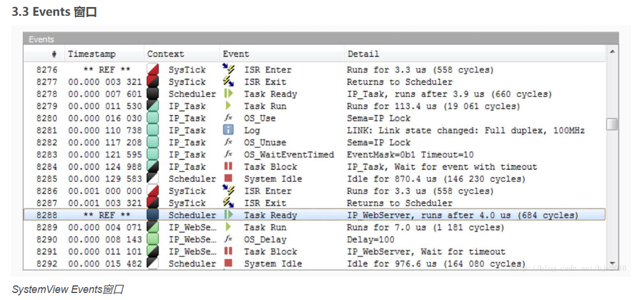Screen dimensions: 634x300
Task: Click the Scheduler swatch in row 8285
Action: pyautogui.click(x=153, y=178)
